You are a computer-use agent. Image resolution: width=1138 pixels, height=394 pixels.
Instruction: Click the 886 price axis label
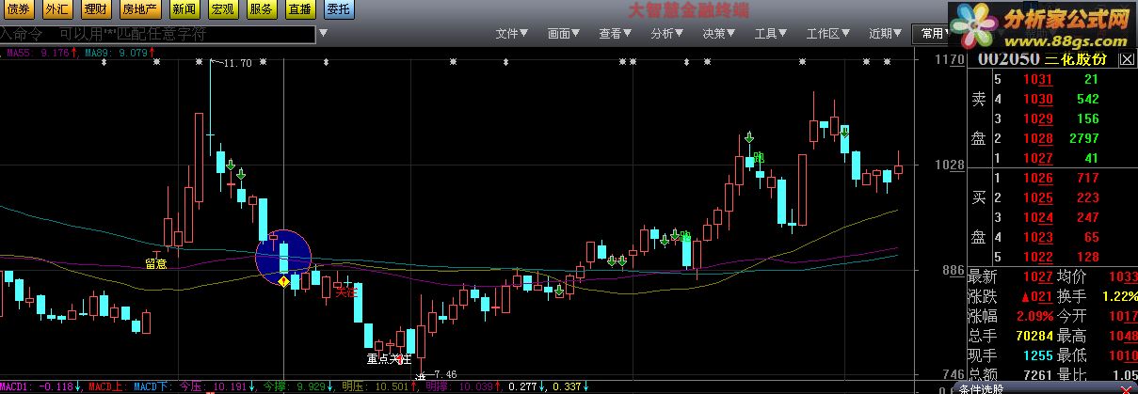tap(952, 271)
